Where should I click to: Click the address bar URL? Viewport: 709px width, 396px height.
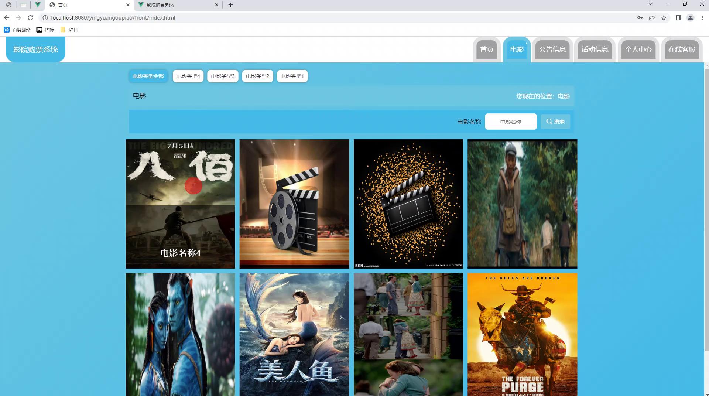pos(113,18)
